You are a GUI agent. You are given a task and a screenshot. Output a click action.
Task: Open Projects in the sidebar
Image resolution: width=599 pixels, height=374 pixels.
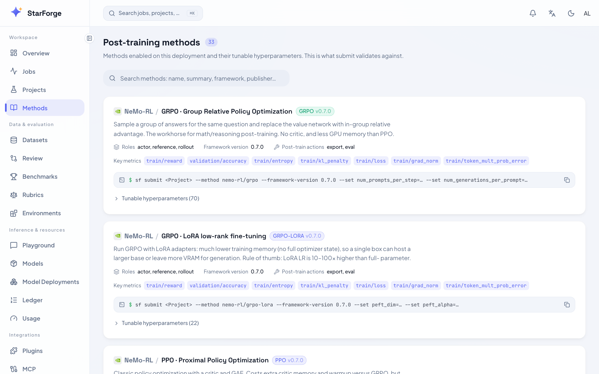click(45, 90)
